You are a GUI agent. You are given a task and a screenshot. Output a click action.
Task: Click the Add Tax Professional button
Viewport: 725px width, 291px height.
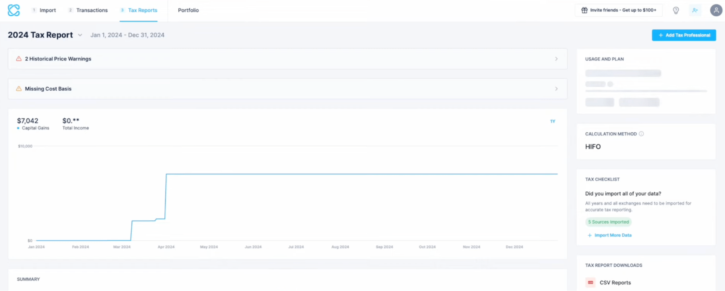pos(683,35)
